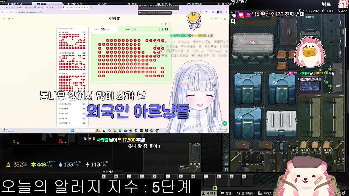Bookmark the page with star icon

click(x=200, y=12)
